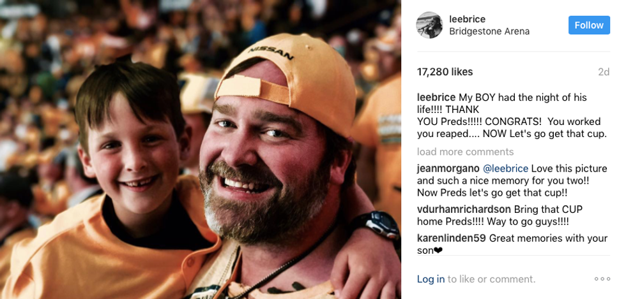Go to karenlinden59's profile
626x299 pixels.
[452, 238]
